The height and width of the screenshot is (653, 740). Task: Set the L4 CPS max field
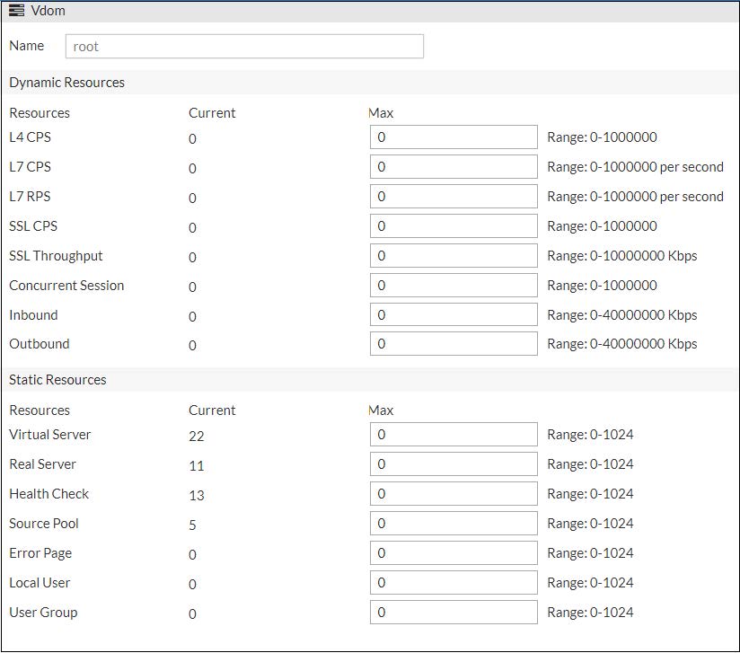454,137
